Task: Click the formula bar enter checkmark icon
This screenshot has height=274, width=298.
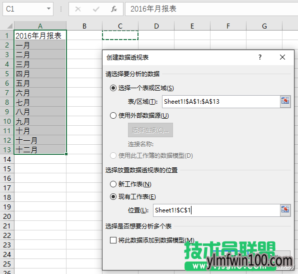Action: (x=96, y=9)
